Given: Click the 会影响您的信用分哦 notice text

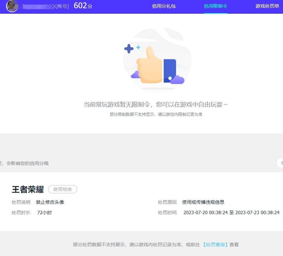Looking at the screenshot, I should tap(27, 163).
